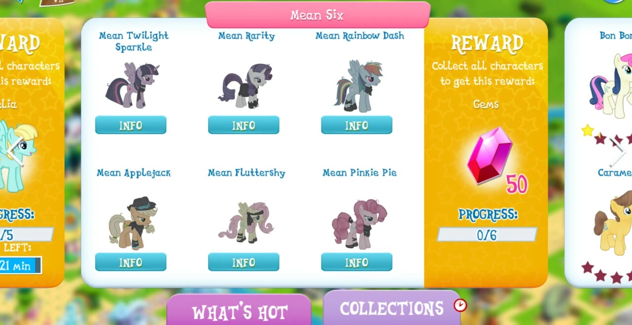Open INFO for Mean Rarity

click(x=243, y=125)
